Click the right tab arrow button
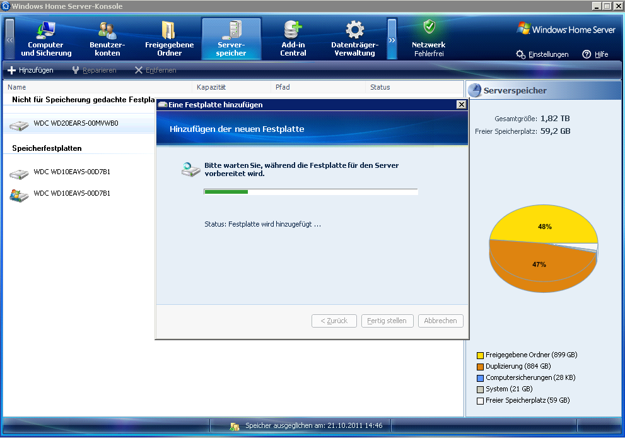Screen dimensions: 625x438 392,39
